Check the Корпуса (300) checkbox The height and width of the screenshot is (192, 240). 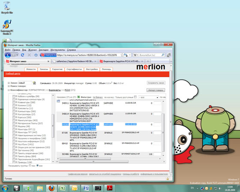[14, 117]
